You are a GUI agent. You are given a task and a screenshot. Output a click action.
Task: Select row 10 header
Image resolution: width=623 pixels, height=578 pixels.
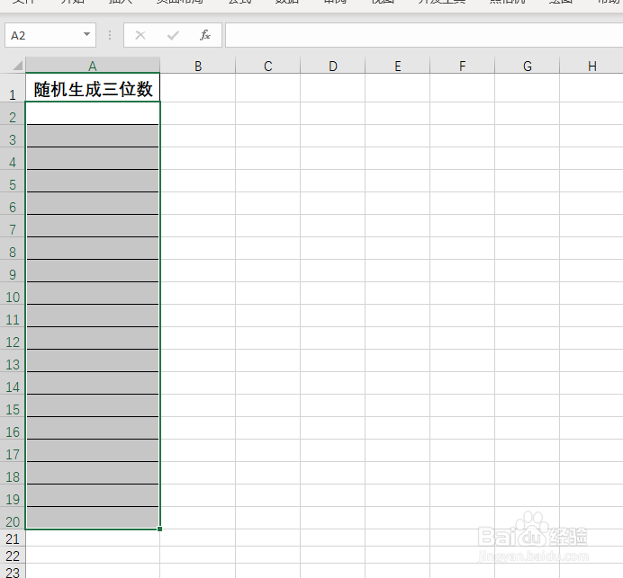(x=13, y=293)
